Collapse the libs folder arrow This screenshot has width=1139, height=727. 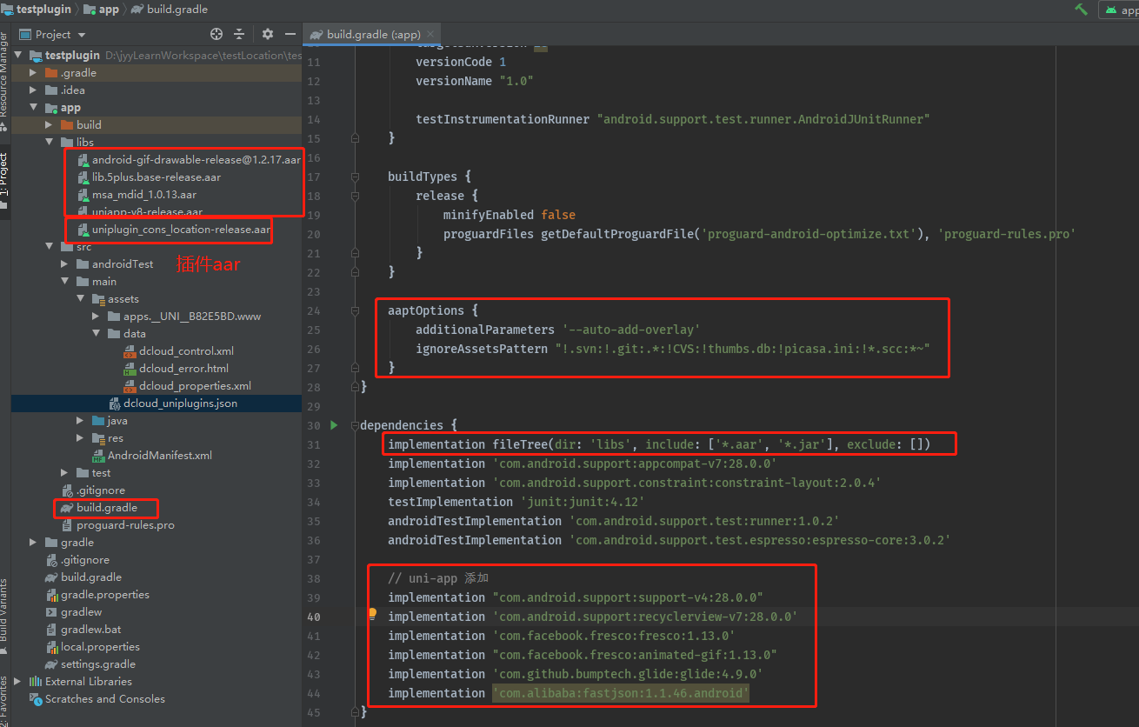(x=50, y=143)
